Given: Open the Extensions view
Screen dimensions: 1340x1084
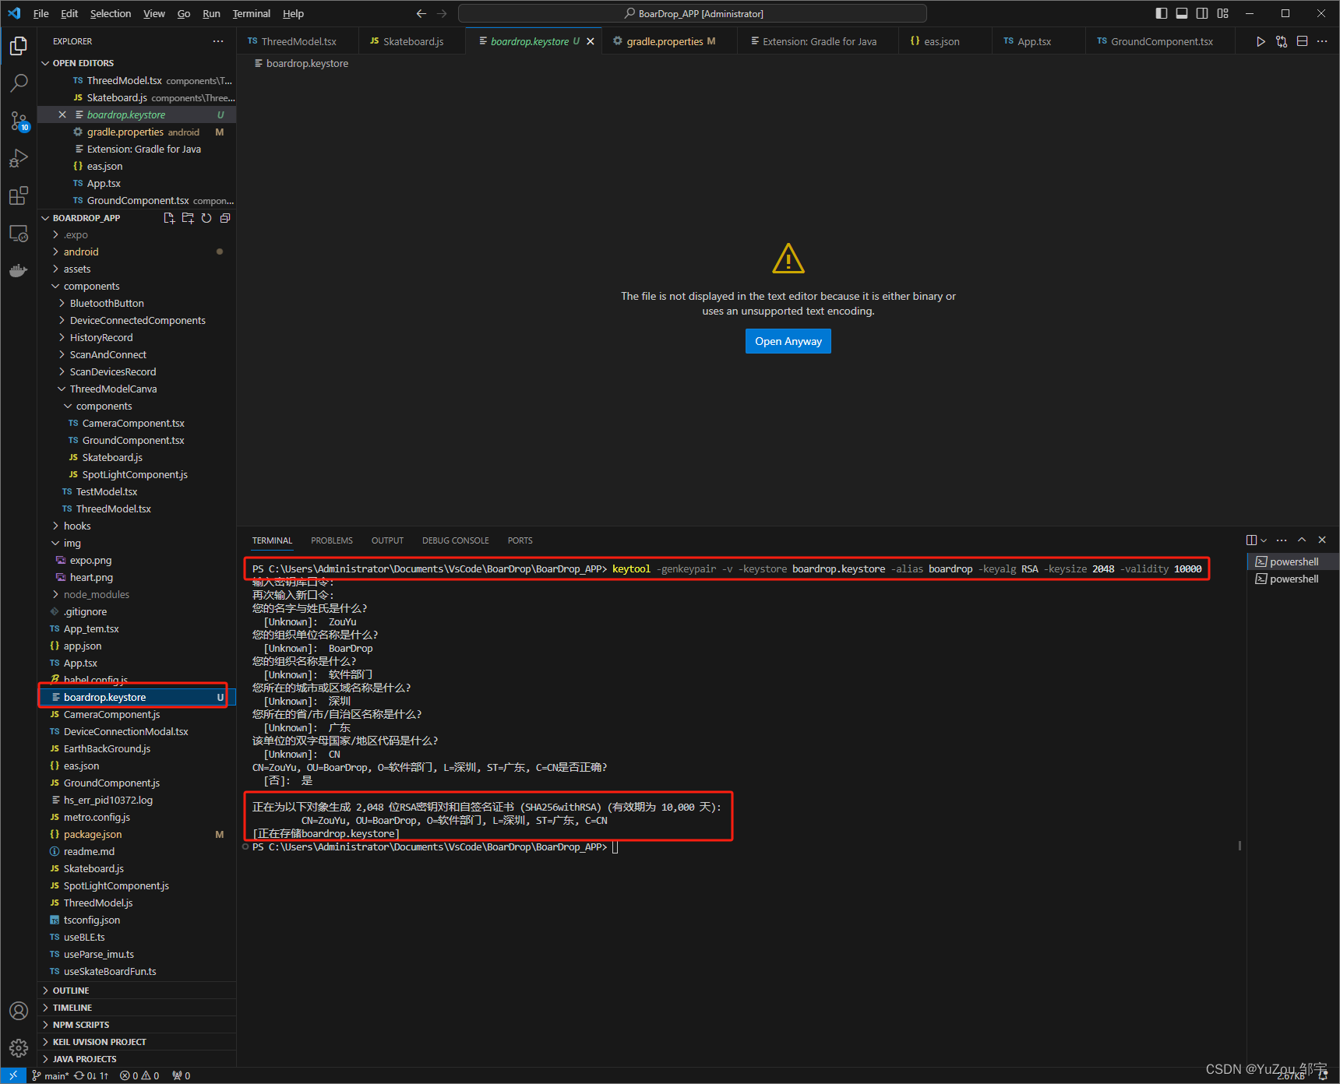Looking at the screenshot, I should (18, 195).
